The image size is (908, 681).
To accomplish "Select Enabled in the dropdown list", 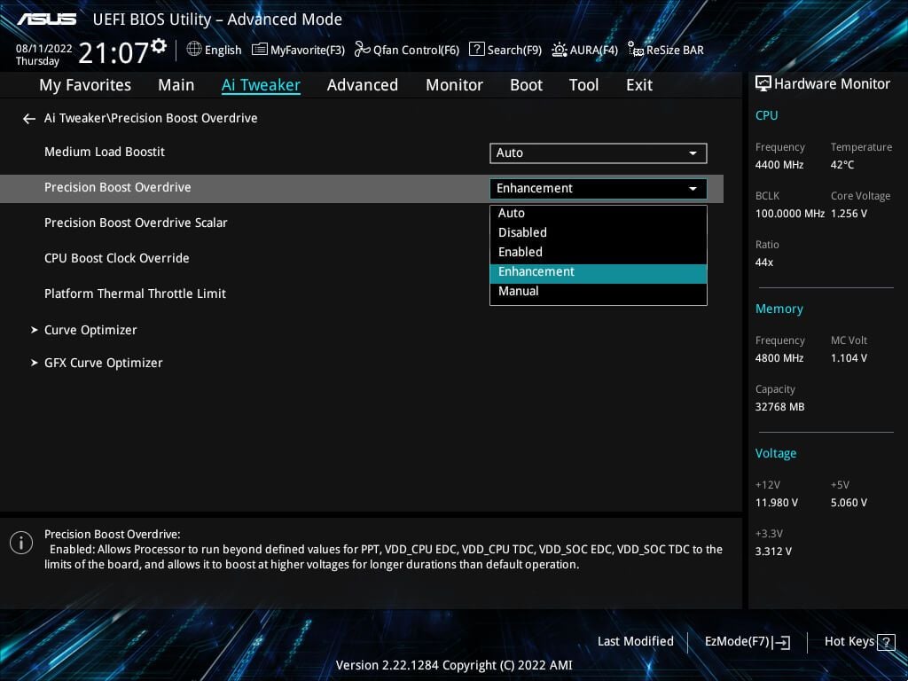I will point(599,252).
